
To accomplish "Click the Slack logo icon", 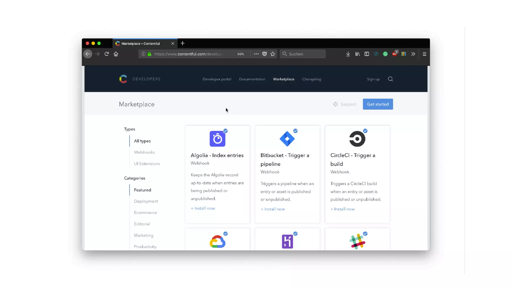I will (357, 241).
